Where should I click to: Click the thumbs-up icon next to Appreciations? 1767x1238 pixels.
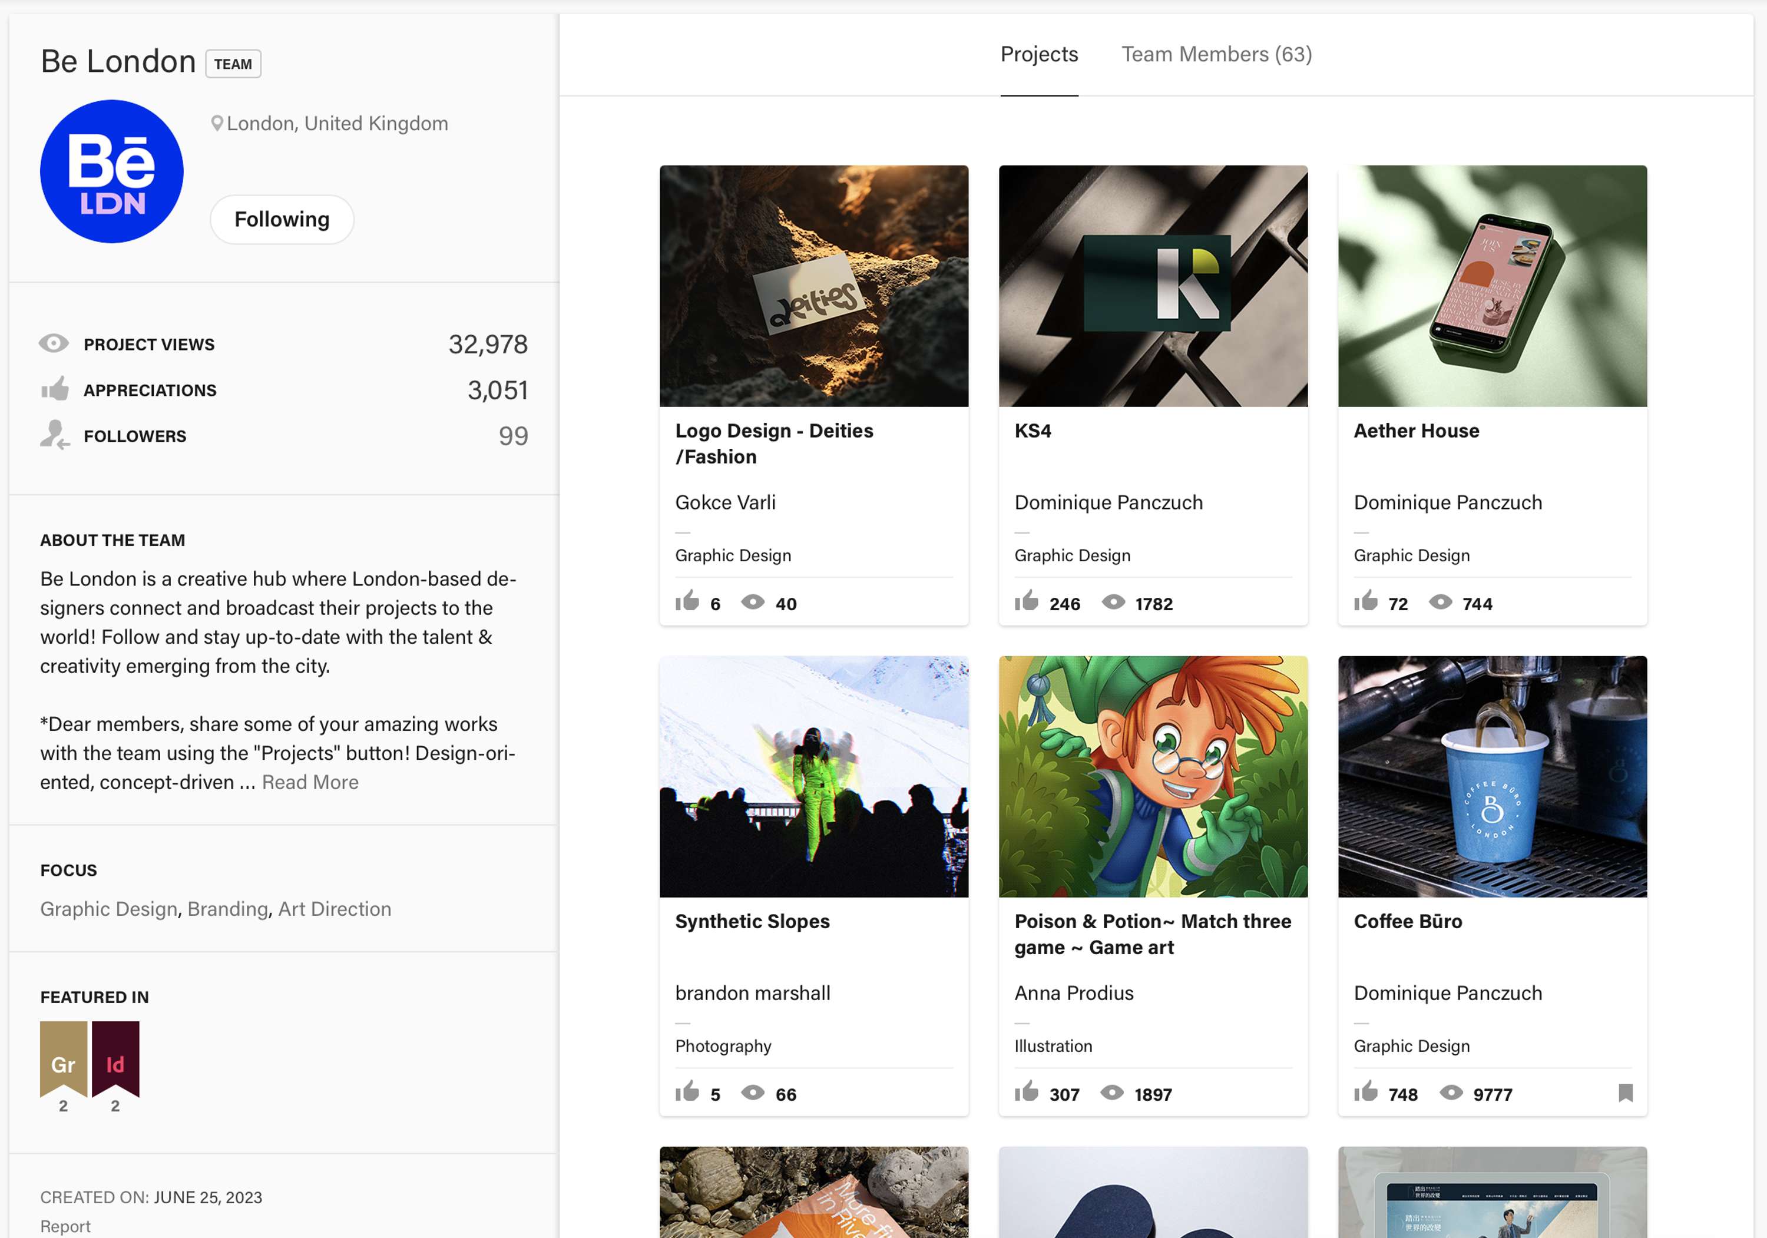click(55, 389)
